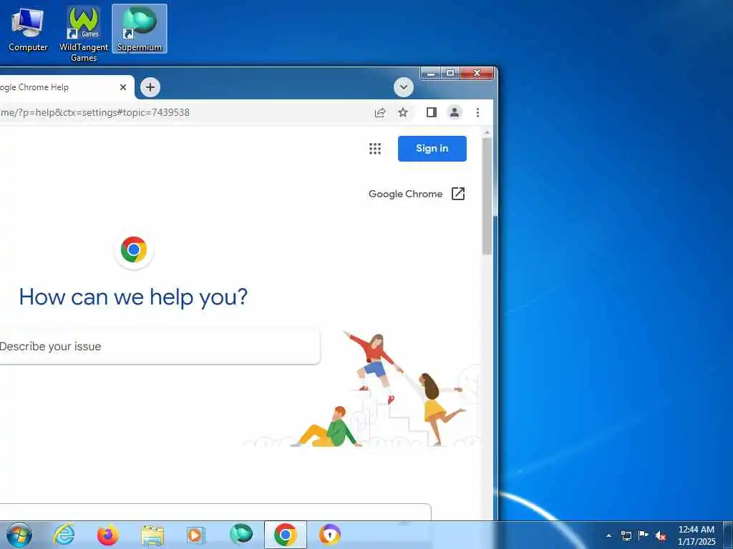Open the profile avatar menu
This screenshot has height=549, width=733.
(x=455, y=112)
